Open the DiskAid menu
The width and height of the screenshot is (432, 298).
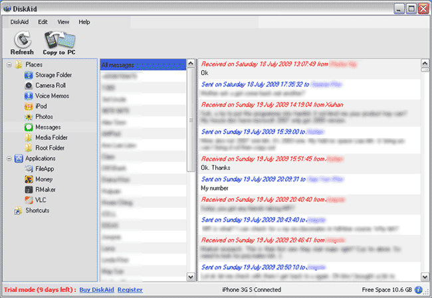click(19, 22)
